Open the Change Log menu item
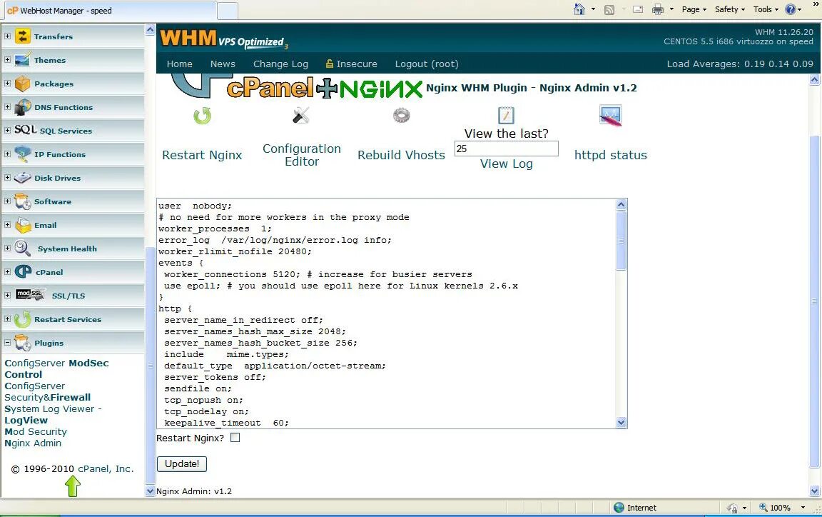The height and width of the screenshot is (517, 822). (x=280, y=64)
